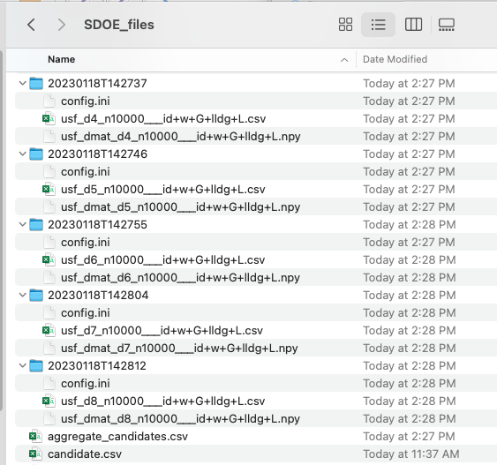Select folder icon of 20230118T142755
This screenshot has height=465, width=497.
36,225
